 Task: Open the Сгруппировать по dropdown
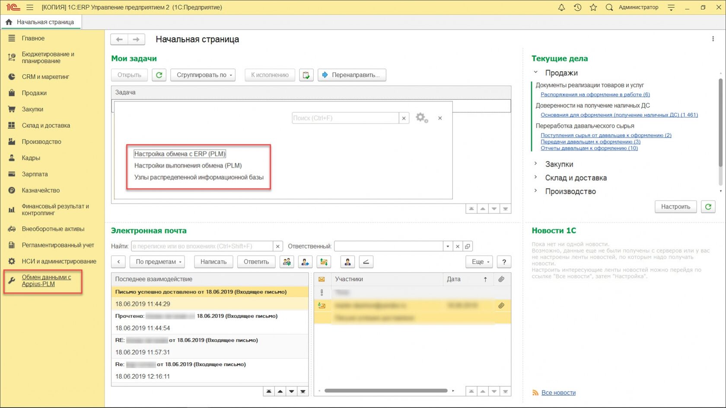pyautogui.click(x=203, y=75)
